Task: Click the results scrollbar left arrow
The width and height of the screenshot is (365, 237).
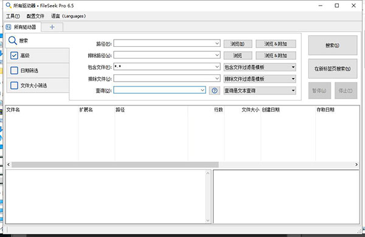Action: point(9,164)
